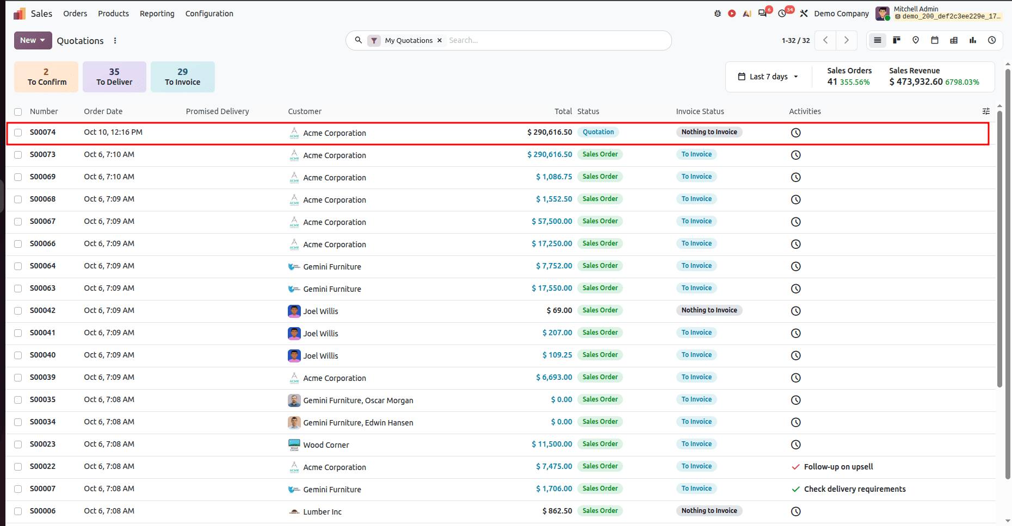The height and width of the screenshot is (526, 1012).
Task: Open the conversations messages icon
Action: coord(763,14)
